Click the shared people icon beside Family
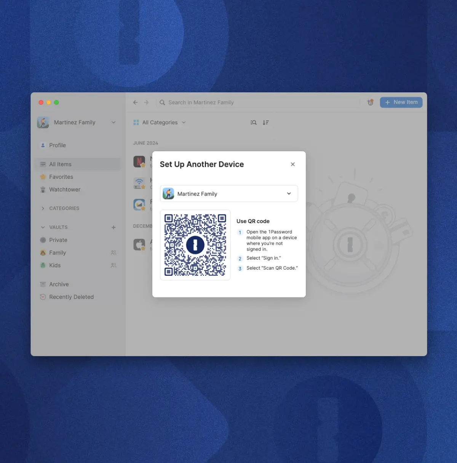The image size is (457, 463). pyautogui.click(x=113, y=252)
